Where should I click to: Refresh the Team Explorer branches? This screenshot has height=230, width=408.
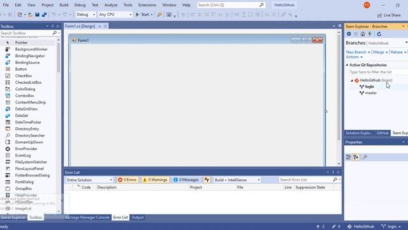pos(379,34)
